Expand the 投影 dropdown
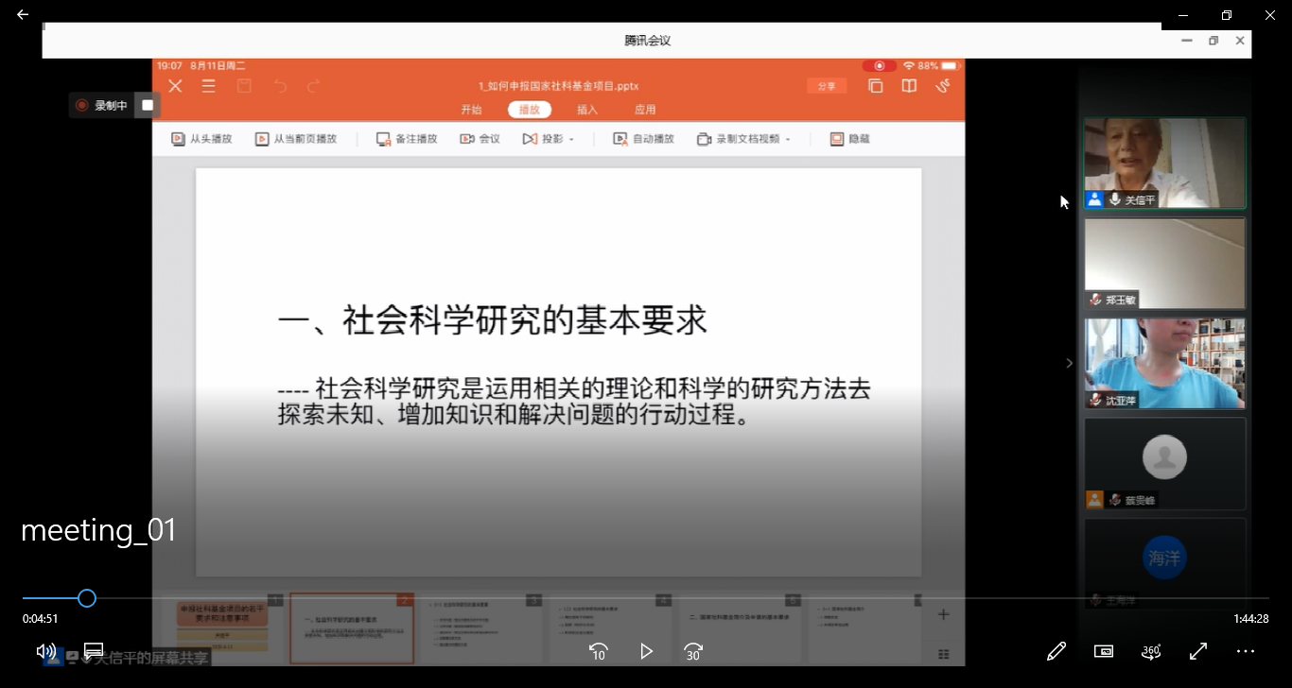The height and width of the screenshot is (688, 1292). (x=571, y=140)
